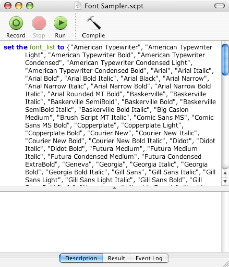Click the "Arial Rounded MT Bold" string
This screenshot has height=267, width=229.
click(85, 94)
